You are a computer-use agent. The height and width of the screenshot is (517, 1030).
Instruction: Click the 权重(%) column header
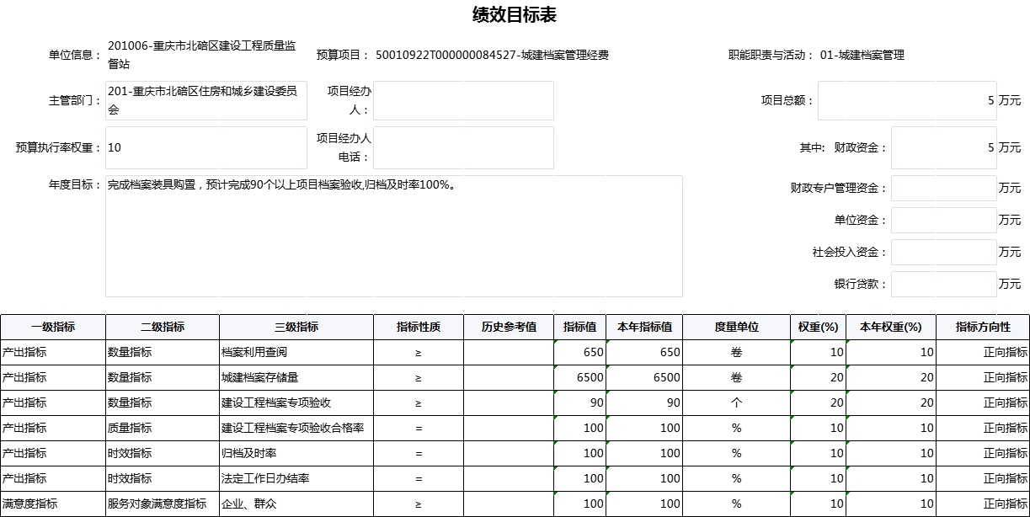pyautogui.click(x=819, y=327)
